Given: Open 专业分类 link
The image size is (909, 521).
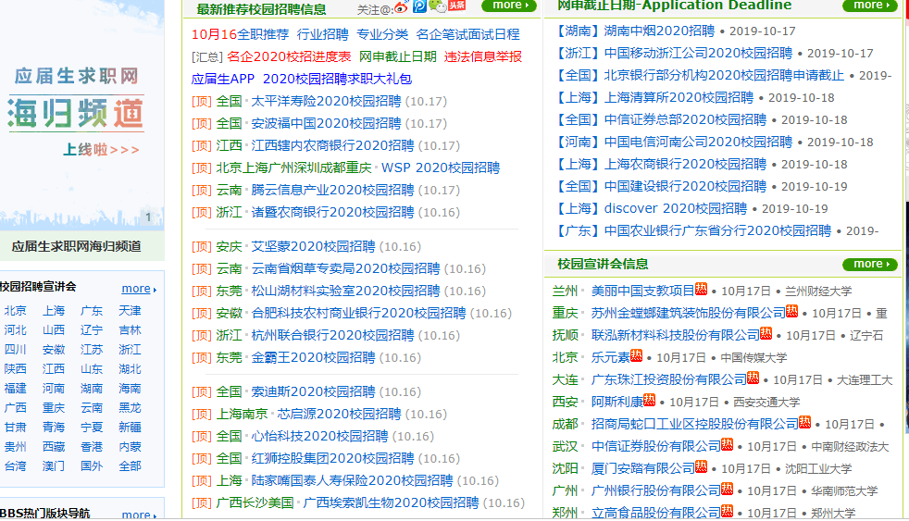Looking at the screenshot, I should pyautogui.click(x=382, y=35).
